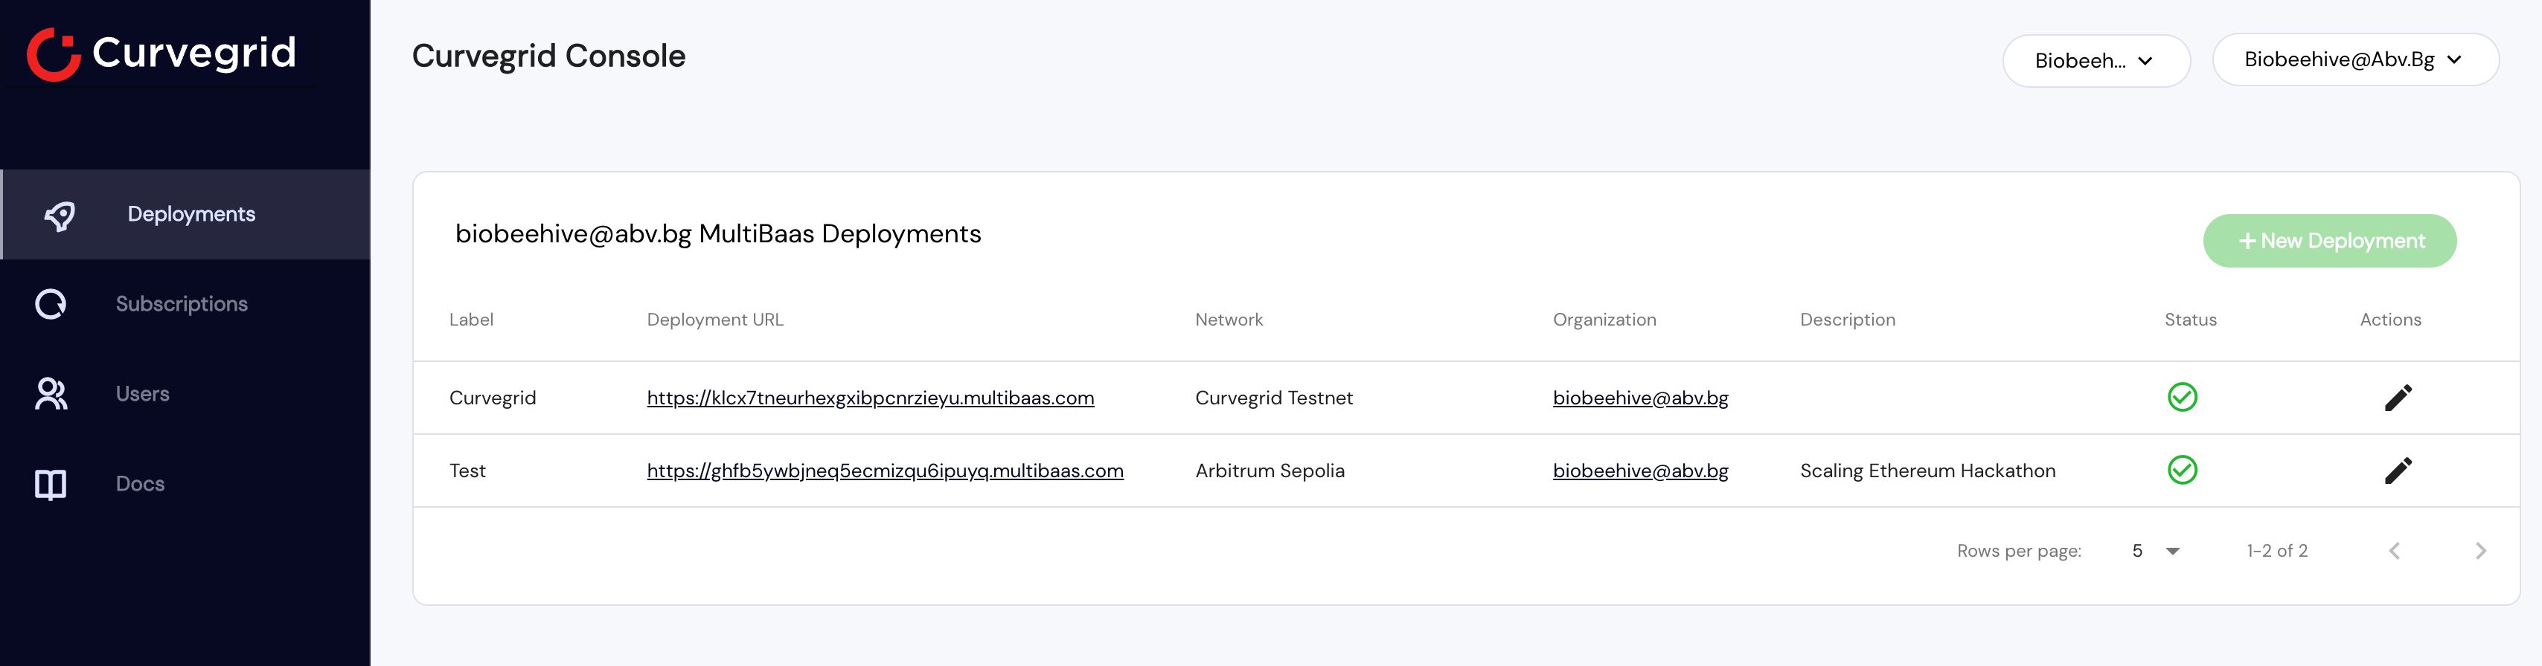Open the Subscriptions sidebar item
The image size is (2542, 666).
pos(185,305)
